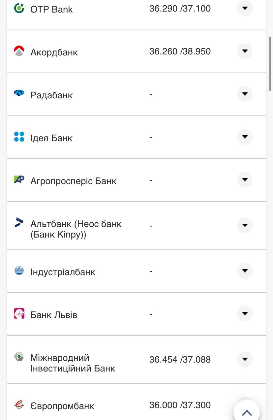Click the page scrollbar thumb
Screen dimensions: 273x420
coord(270,63)
